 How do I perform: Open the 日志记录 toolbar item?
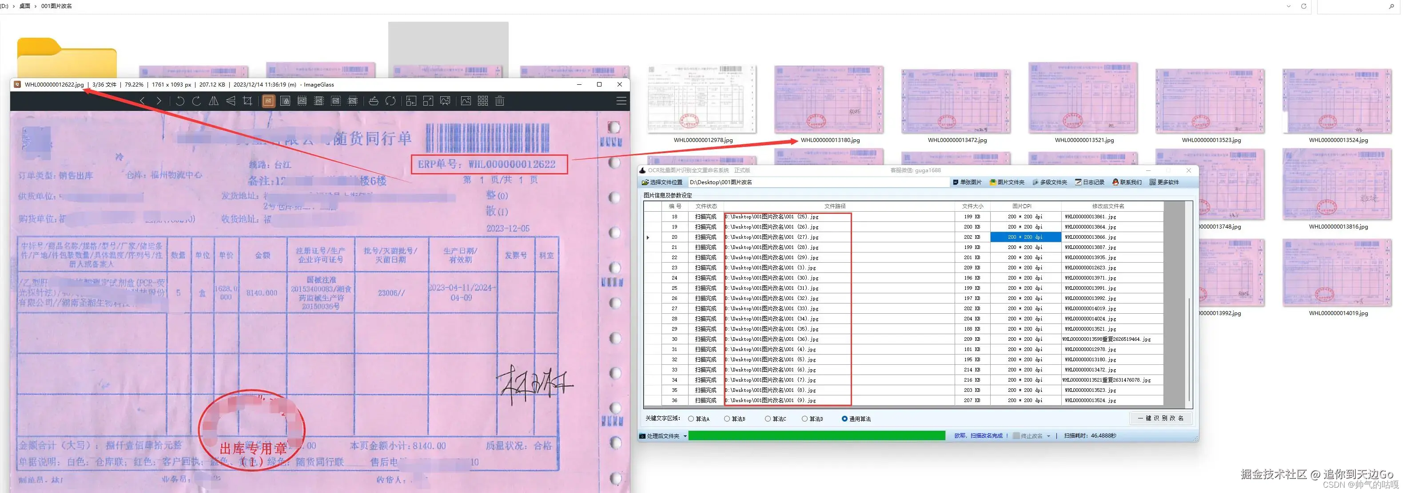point(1089,182)
